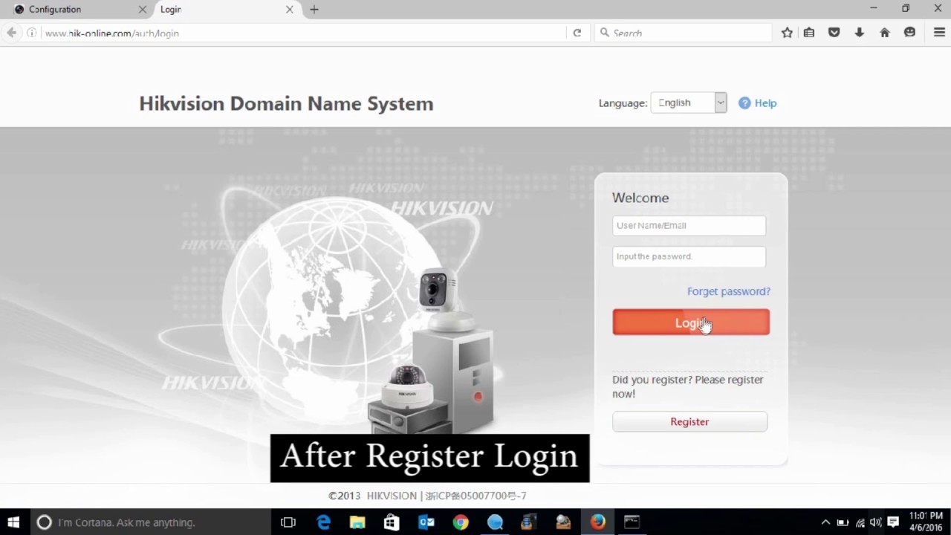Show hidden system tray icons
Image resolution: width=951 pixels, height=535 pixels.
[x=825, y=522]
